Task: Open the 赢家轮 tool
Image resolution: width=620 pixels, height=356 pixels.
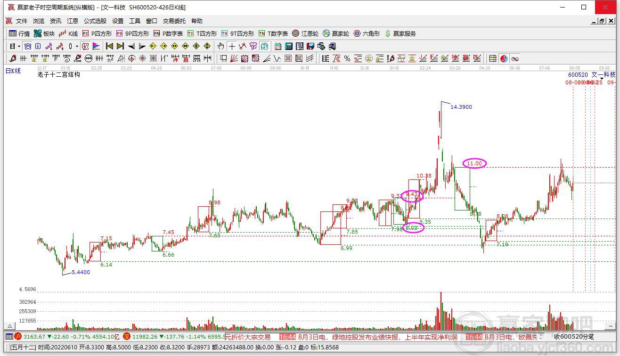Action: tap(336, 33)
